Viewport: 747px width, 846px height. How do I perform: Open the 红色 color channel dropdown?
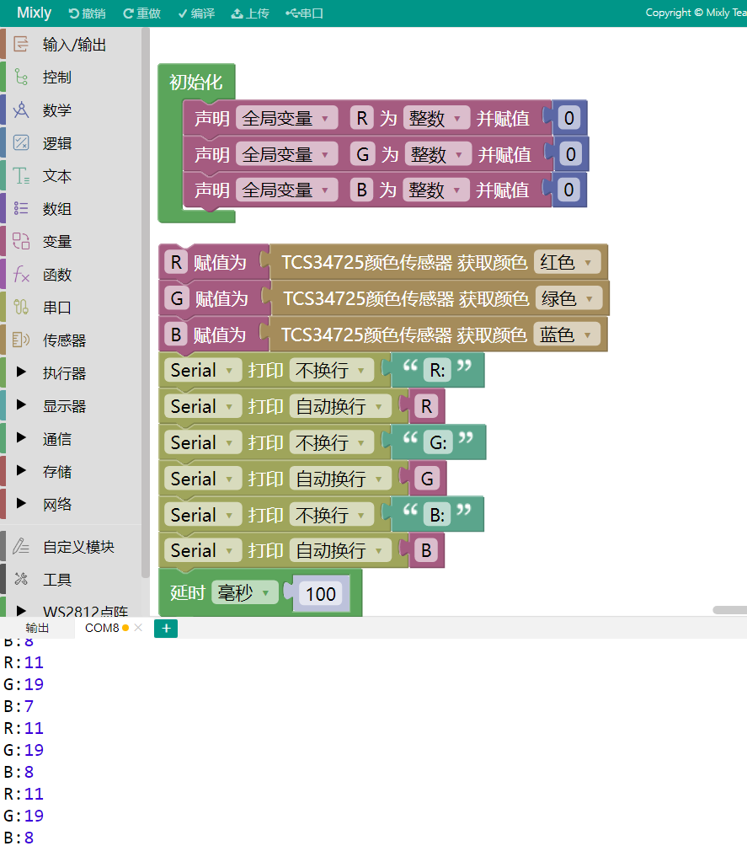(568, 262)
